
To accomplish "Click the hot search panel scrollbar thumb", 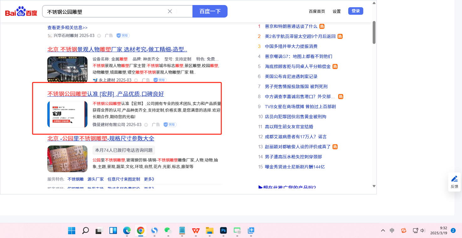I will [374, 32].
